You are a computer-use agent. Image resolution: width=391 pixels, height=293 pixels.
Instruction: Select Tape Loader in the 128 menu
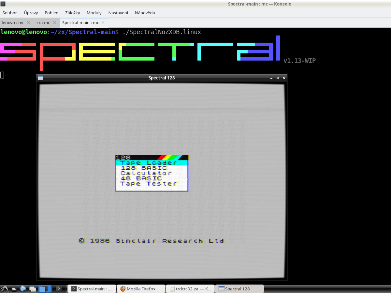point(152,163)
